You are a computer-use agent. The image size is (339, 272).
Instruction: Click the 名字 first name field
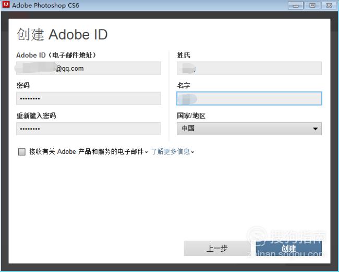[x=249, y=98]
